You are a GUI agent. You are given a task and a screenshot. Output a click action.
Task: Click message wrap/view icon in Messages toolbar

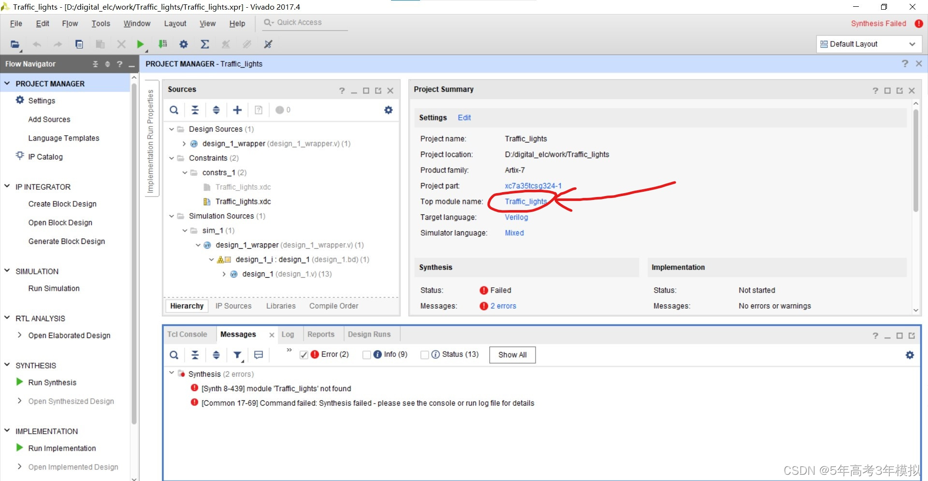pyautogui.click(x=259, y=355)
